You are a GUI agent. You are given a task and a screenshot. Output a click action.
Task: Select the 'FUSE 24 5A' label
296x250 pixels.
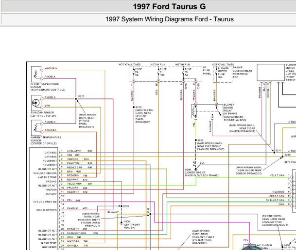pos(139,72)
